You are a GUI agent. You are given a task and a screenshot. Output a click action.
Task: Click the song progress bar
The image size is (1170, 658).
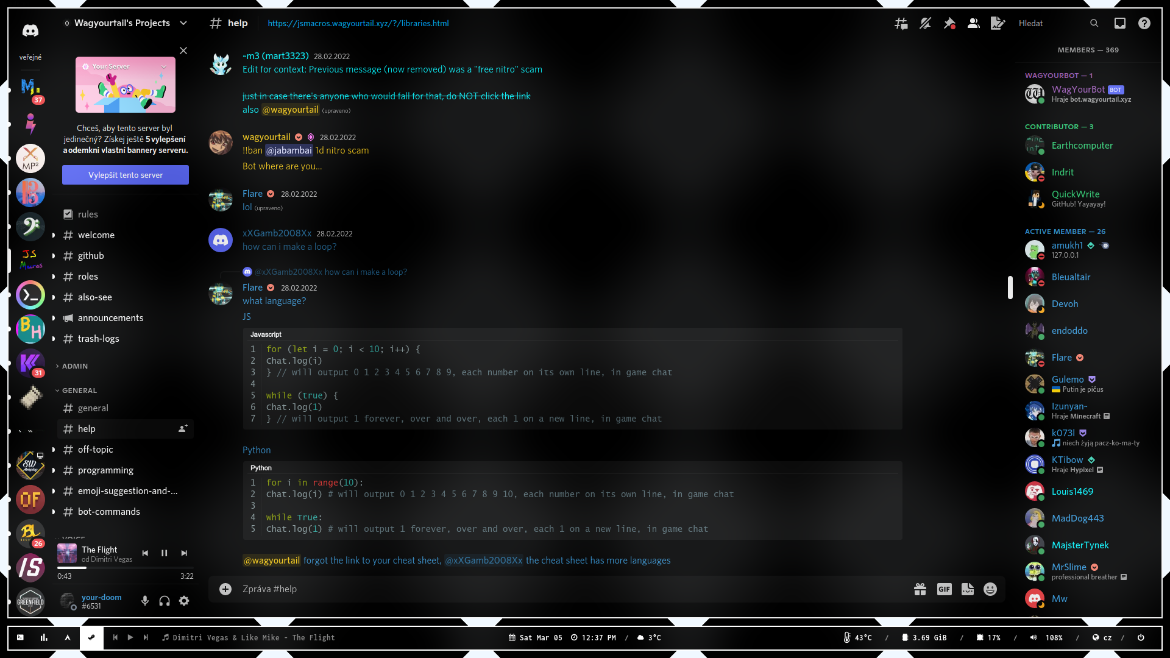pyautogui.click(x=125, y=568)
